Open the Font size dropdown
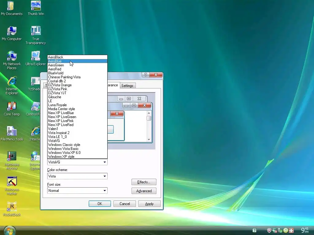Viewport: 314px width, 235px height. click(x=77, y=190)
